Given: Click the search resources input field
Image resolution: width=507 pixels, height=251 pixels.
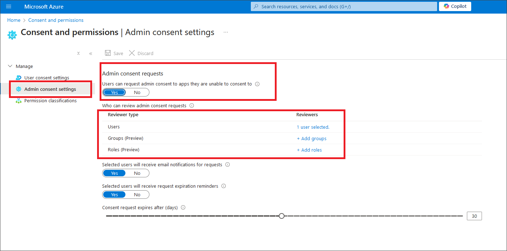Looking at the screenshot, I should point(344,6).
